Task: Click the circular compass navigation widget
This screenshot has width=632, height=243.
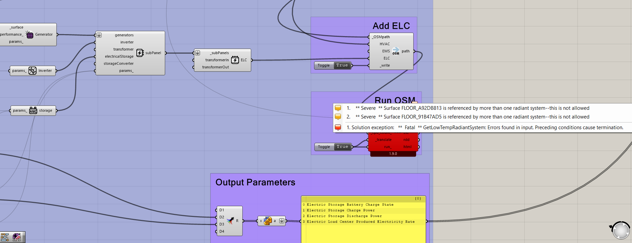Action: [621, 231]
